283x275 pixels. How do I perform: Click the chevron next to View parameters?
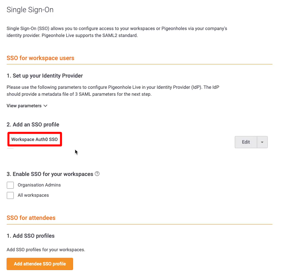(45, 106)
